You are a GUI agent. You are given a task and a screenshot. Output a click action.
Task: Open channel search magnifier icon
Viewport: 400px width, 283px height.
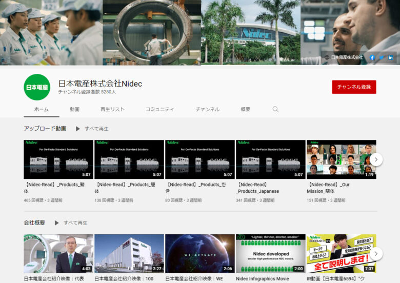(275, 109)
